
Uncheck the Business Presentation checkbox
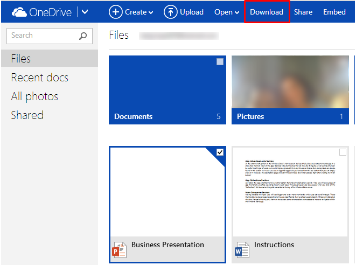pos(220,152)
